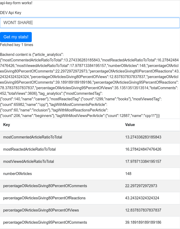Click the 'DEV Api Key' label
This screenshot has width=180, height=229.
point(11,13)
